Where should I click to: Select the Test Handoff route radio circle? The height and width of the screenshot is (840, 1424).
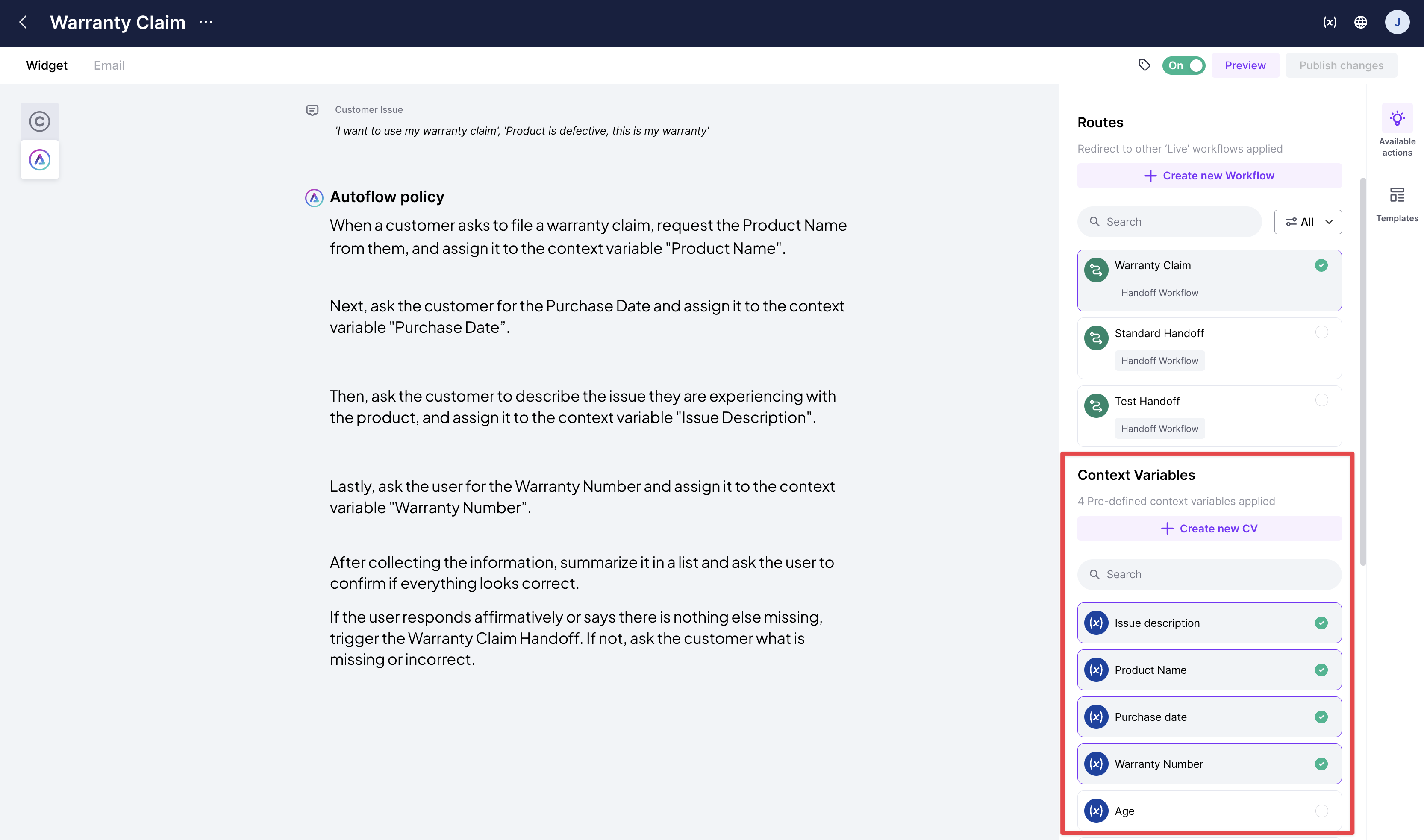tap(1321, 400)
